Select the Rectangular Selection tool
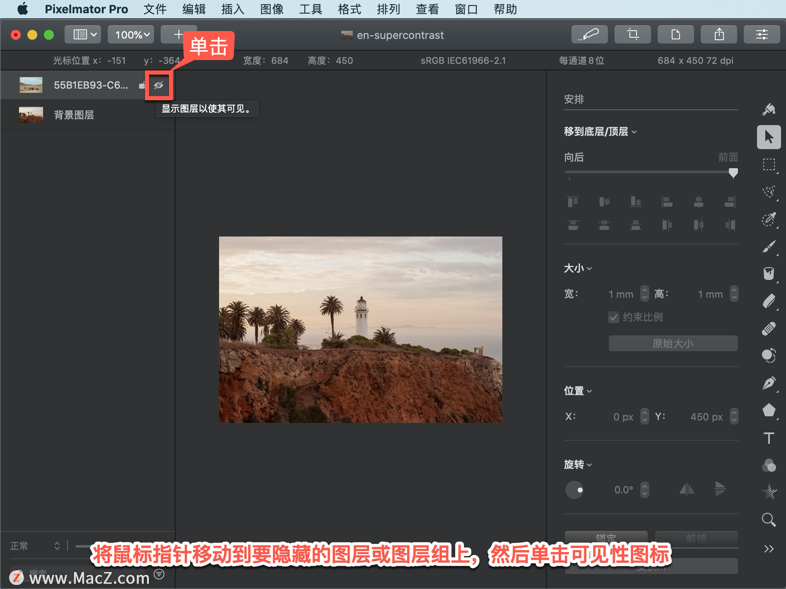786x589 pixels. (769, 164)
